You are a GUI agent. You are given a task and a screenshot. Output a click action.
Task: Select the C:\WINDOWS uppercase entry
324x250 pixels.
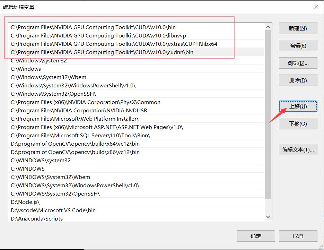(x=137, y=169)
